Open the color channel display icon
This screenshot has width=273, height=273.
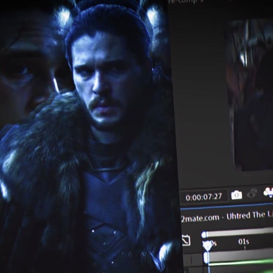click(268, 192)
